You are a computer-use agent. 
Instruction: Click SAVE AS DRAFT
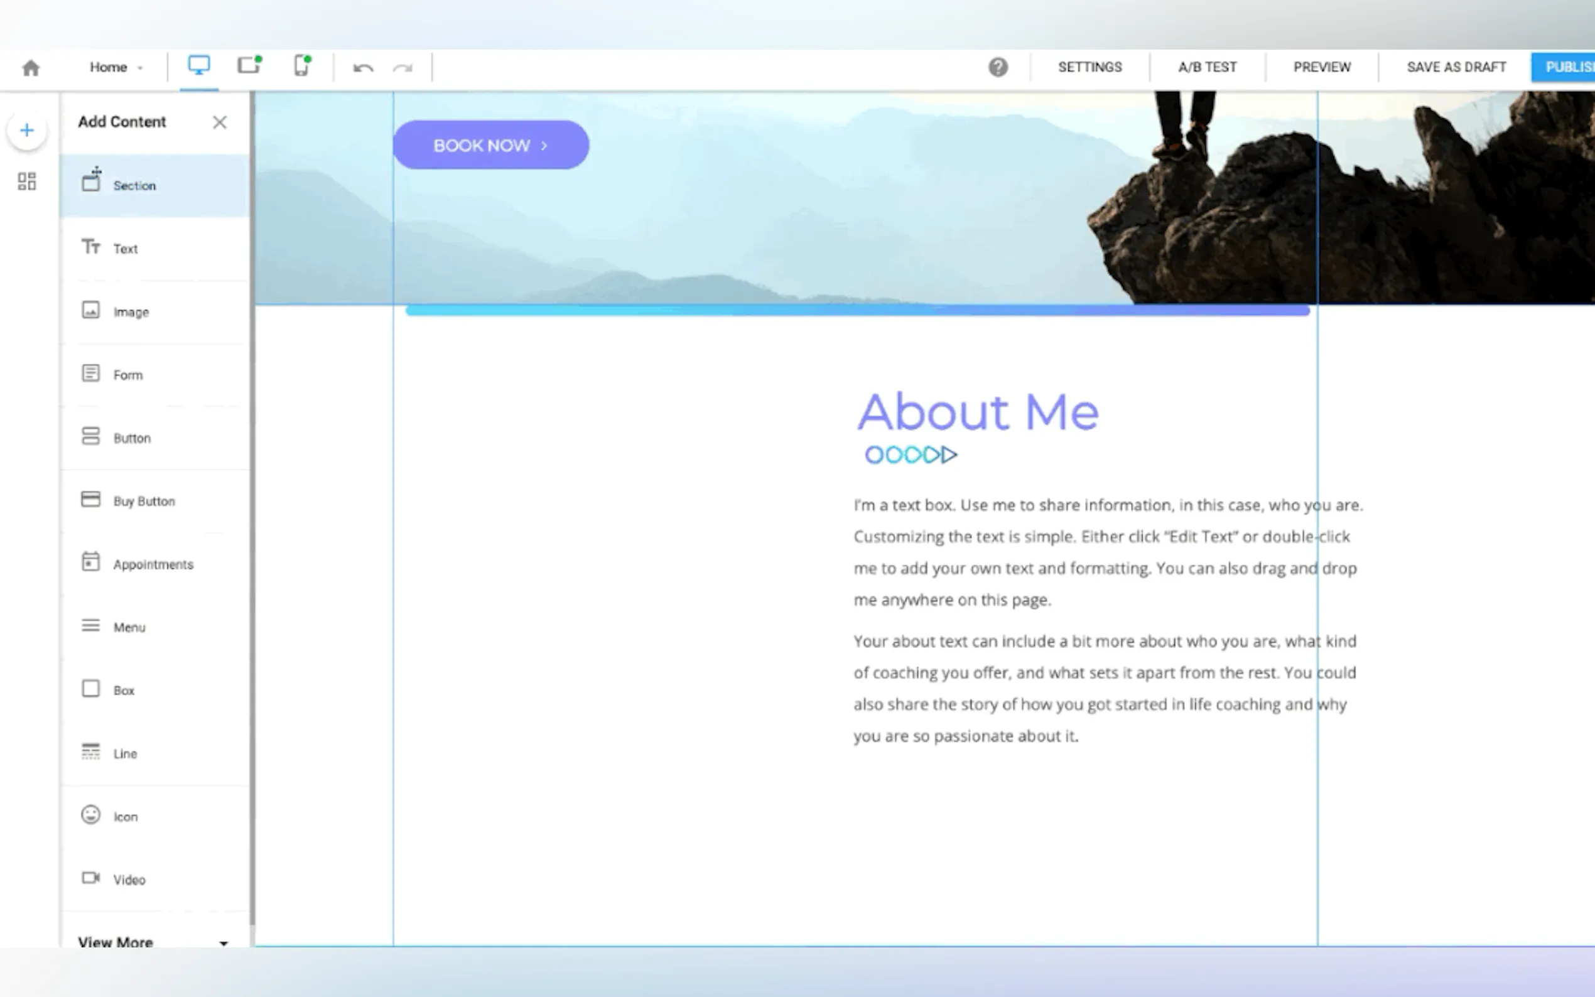click(1456, 67)
